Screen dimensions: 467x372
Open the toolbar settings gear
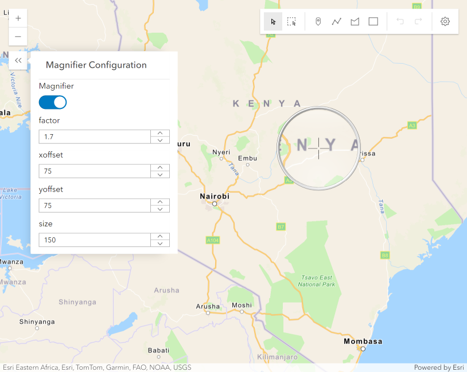[x=445, y=21]
